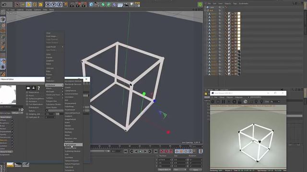Expand the Sketch and Toon submenu

coord(54,95)
